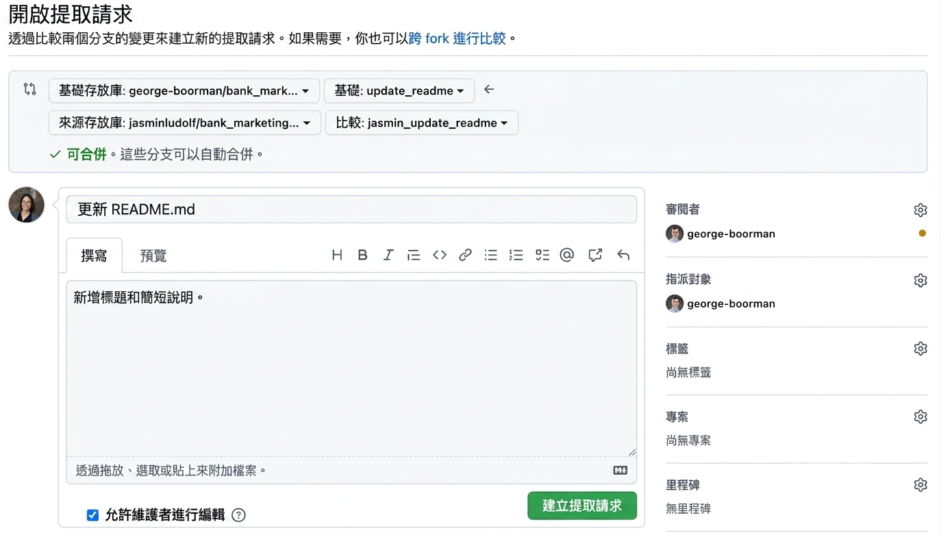Insert a task list icon
941x537 pixels.
(x=542, y=255)
